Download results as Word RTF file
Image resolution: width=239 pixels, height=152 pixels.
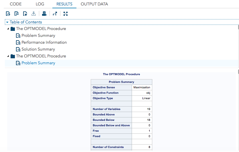[x=25, y=13]
